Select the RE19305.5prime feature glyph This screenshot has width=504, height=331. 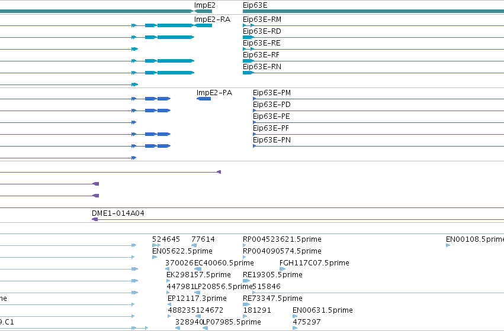pyautogui.click(x=246, y=281)
